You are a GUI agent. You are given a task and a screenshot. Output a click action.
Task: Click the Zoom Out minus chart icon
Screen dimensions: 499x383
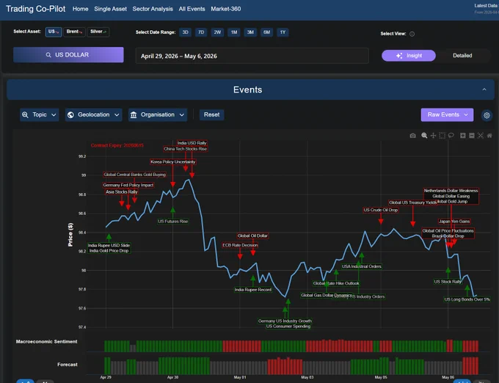pyautogui.click(x=472, y=136)
